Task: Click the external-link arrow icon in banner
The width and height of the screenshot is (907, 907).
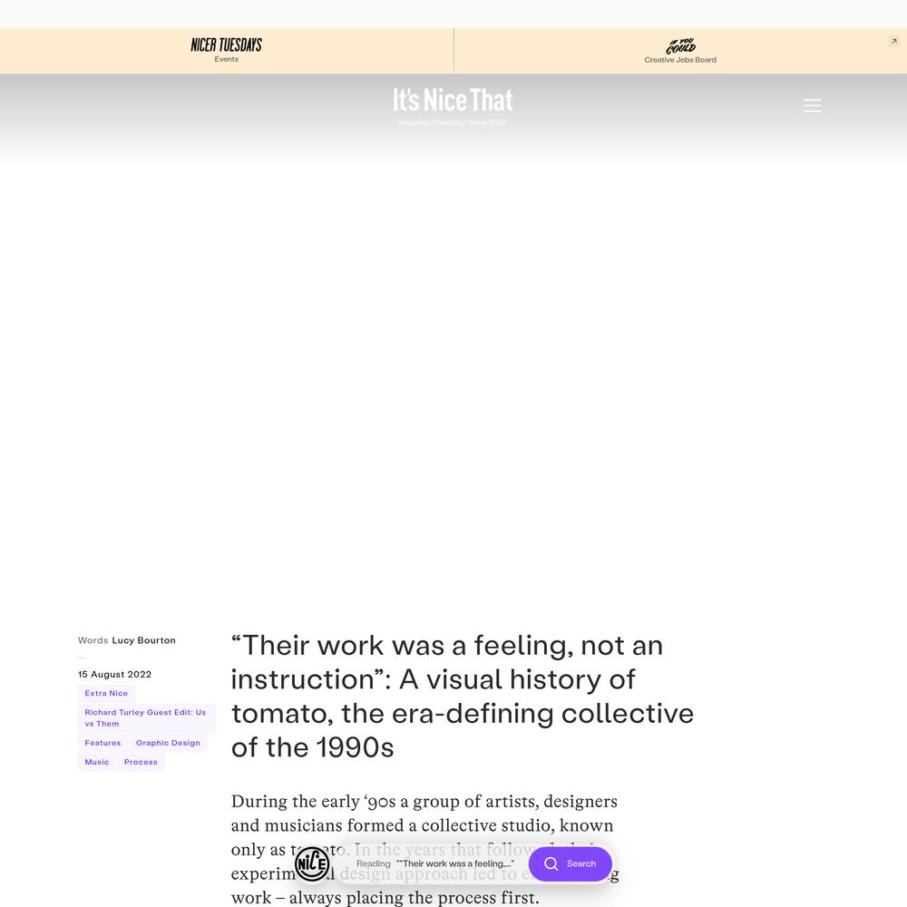Action: tap(893, 41)
